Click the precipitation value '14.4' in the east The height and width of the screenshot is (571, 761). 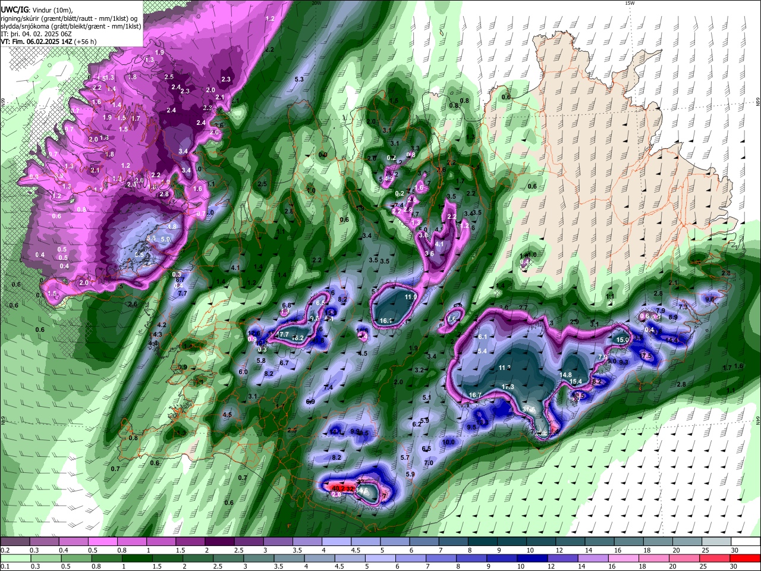(x=672, y=340)
